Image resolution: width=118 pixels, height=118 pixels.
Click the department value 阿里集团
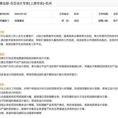19,21
